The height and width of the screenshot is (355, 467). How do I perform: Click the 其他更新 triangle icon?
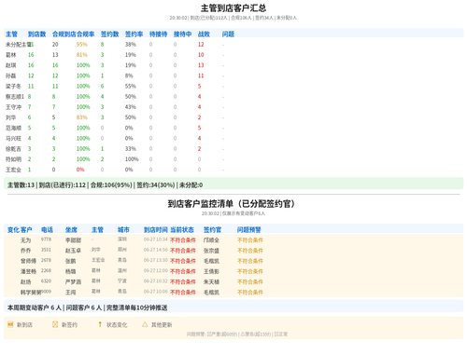click(145, 324)
